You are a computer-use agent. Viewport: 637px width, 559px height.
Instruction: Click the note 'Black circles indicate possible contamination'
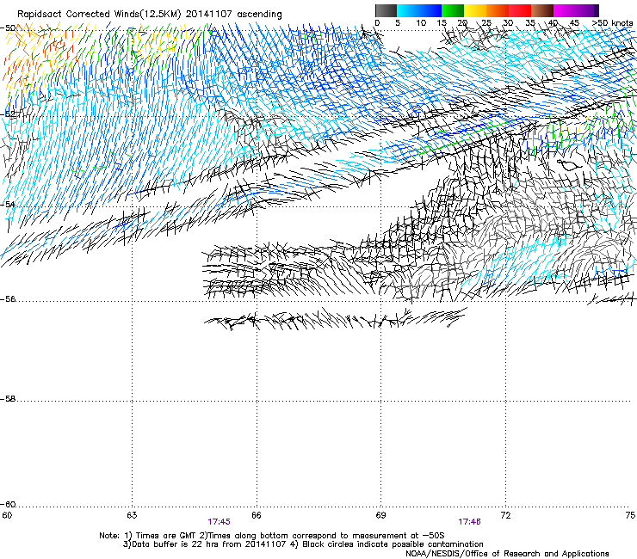coord(393,544)
